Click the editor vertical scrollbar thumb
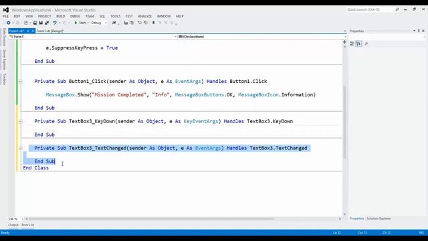 (344, 122)
